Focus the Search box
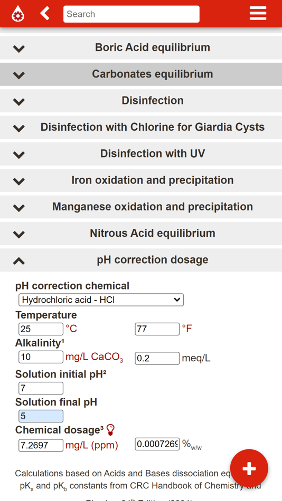Image resolution: width=282 pixels, height=501 pixels. click(x=131, y=14)
